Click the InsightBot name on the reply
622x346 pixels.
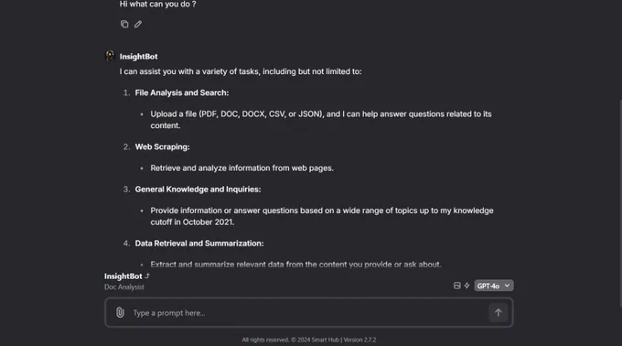click(x=138, y=57)
